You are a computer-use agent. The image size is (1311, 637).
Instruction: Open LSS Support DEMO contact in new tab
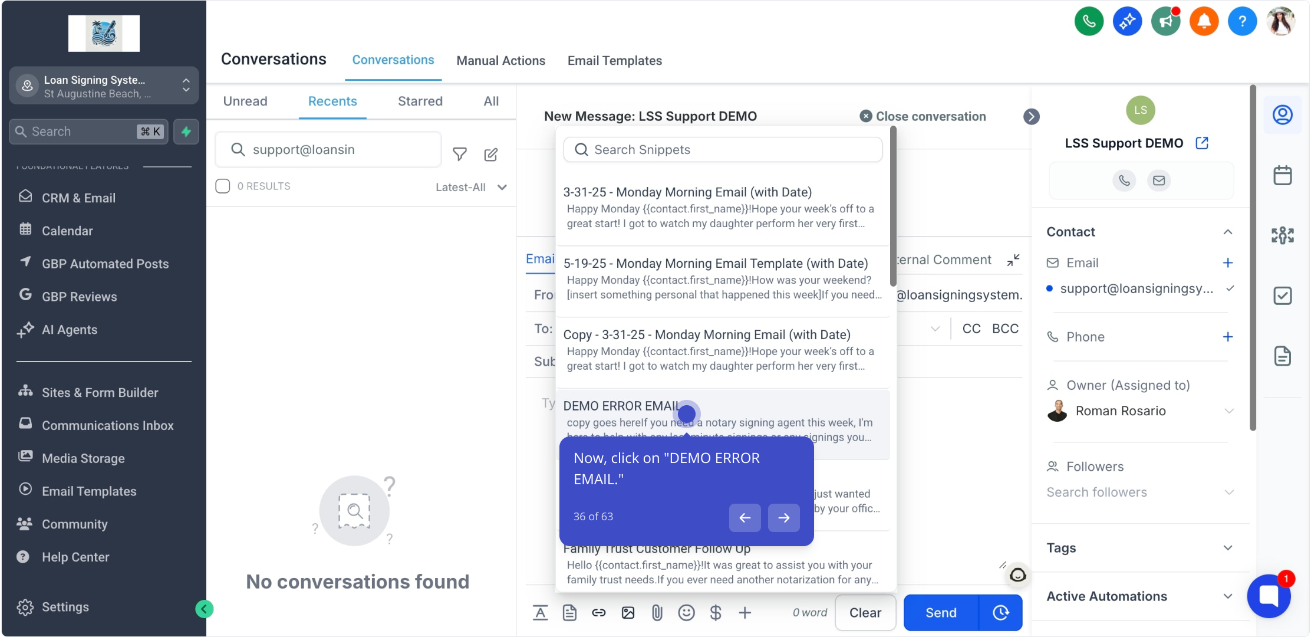(x=1202, y=143)
